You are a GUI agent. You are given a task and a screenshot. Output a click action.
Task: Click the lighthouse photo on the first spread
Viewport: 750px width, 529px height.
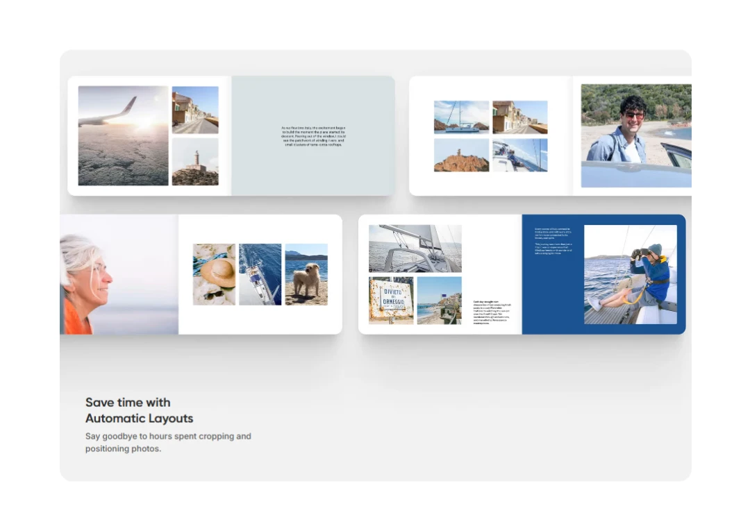point(194,161)
